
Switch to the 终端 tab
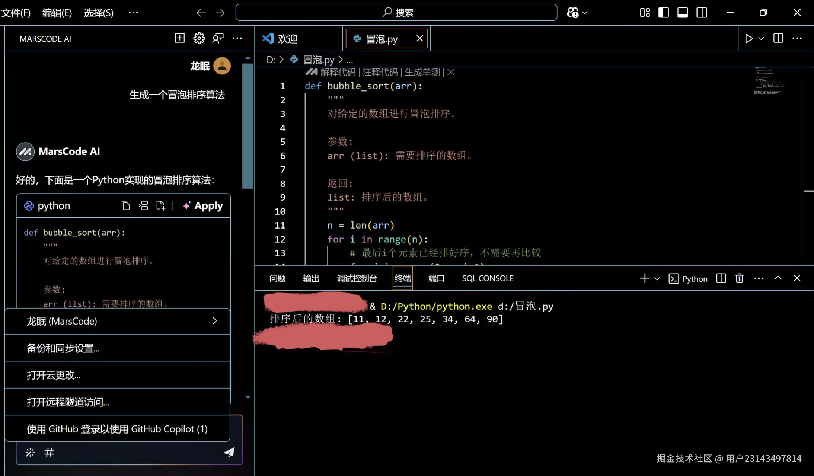pos(402,278)
